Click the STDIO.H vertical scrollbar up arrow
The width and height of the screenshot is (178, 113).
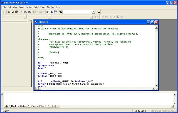[x=156, y=27]
